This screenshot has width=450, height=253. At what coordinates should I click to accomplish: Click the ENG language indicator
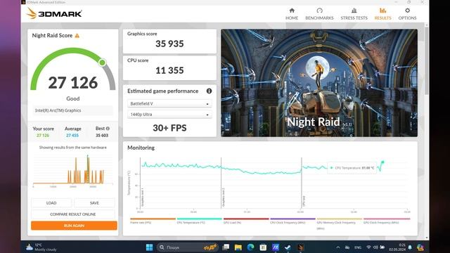click(x=358, y=247)
